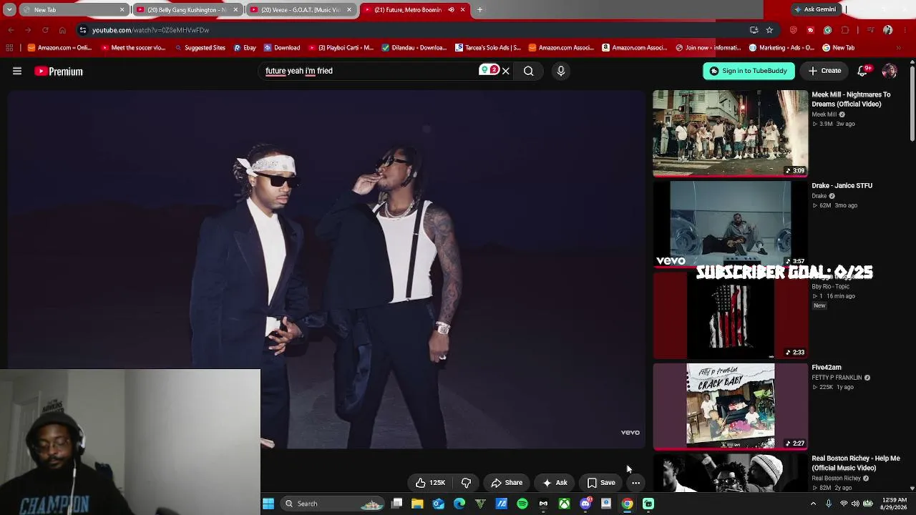Open YouTube notifications bell

click(x=862, y=70)
